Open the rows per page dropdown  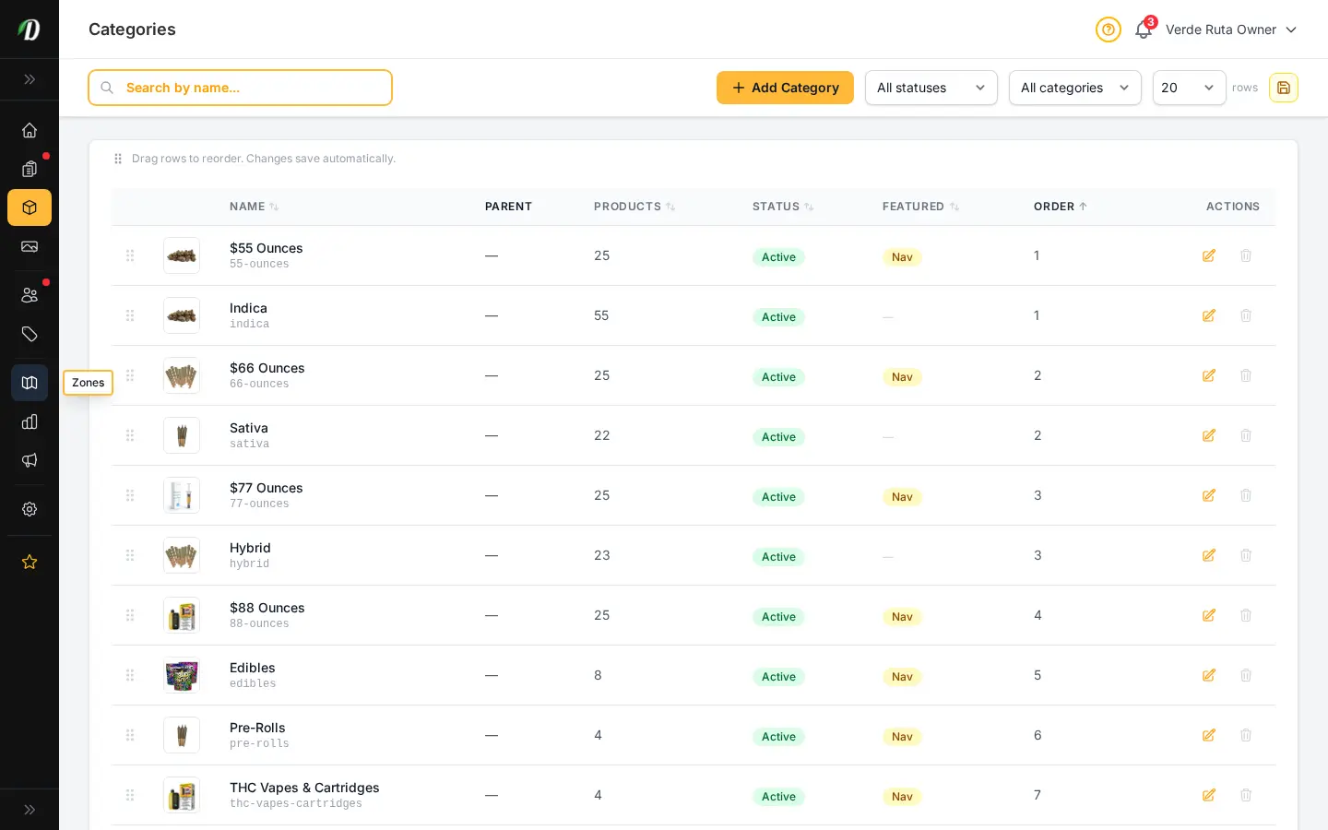1190,88
